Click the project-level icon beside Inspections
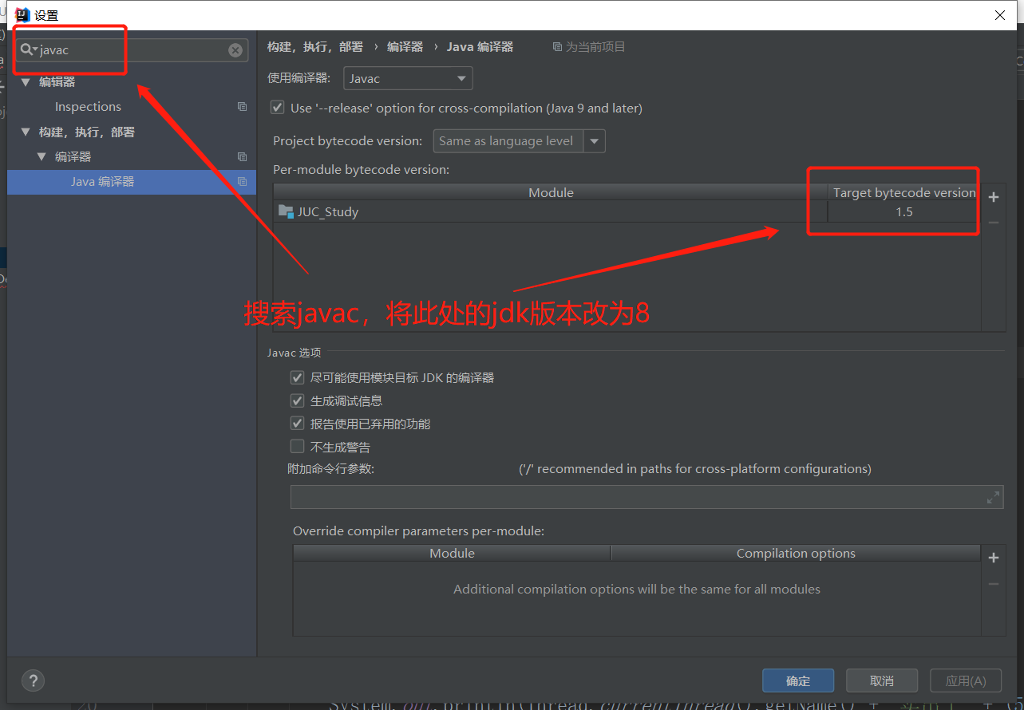 click(x=242, y=107)
